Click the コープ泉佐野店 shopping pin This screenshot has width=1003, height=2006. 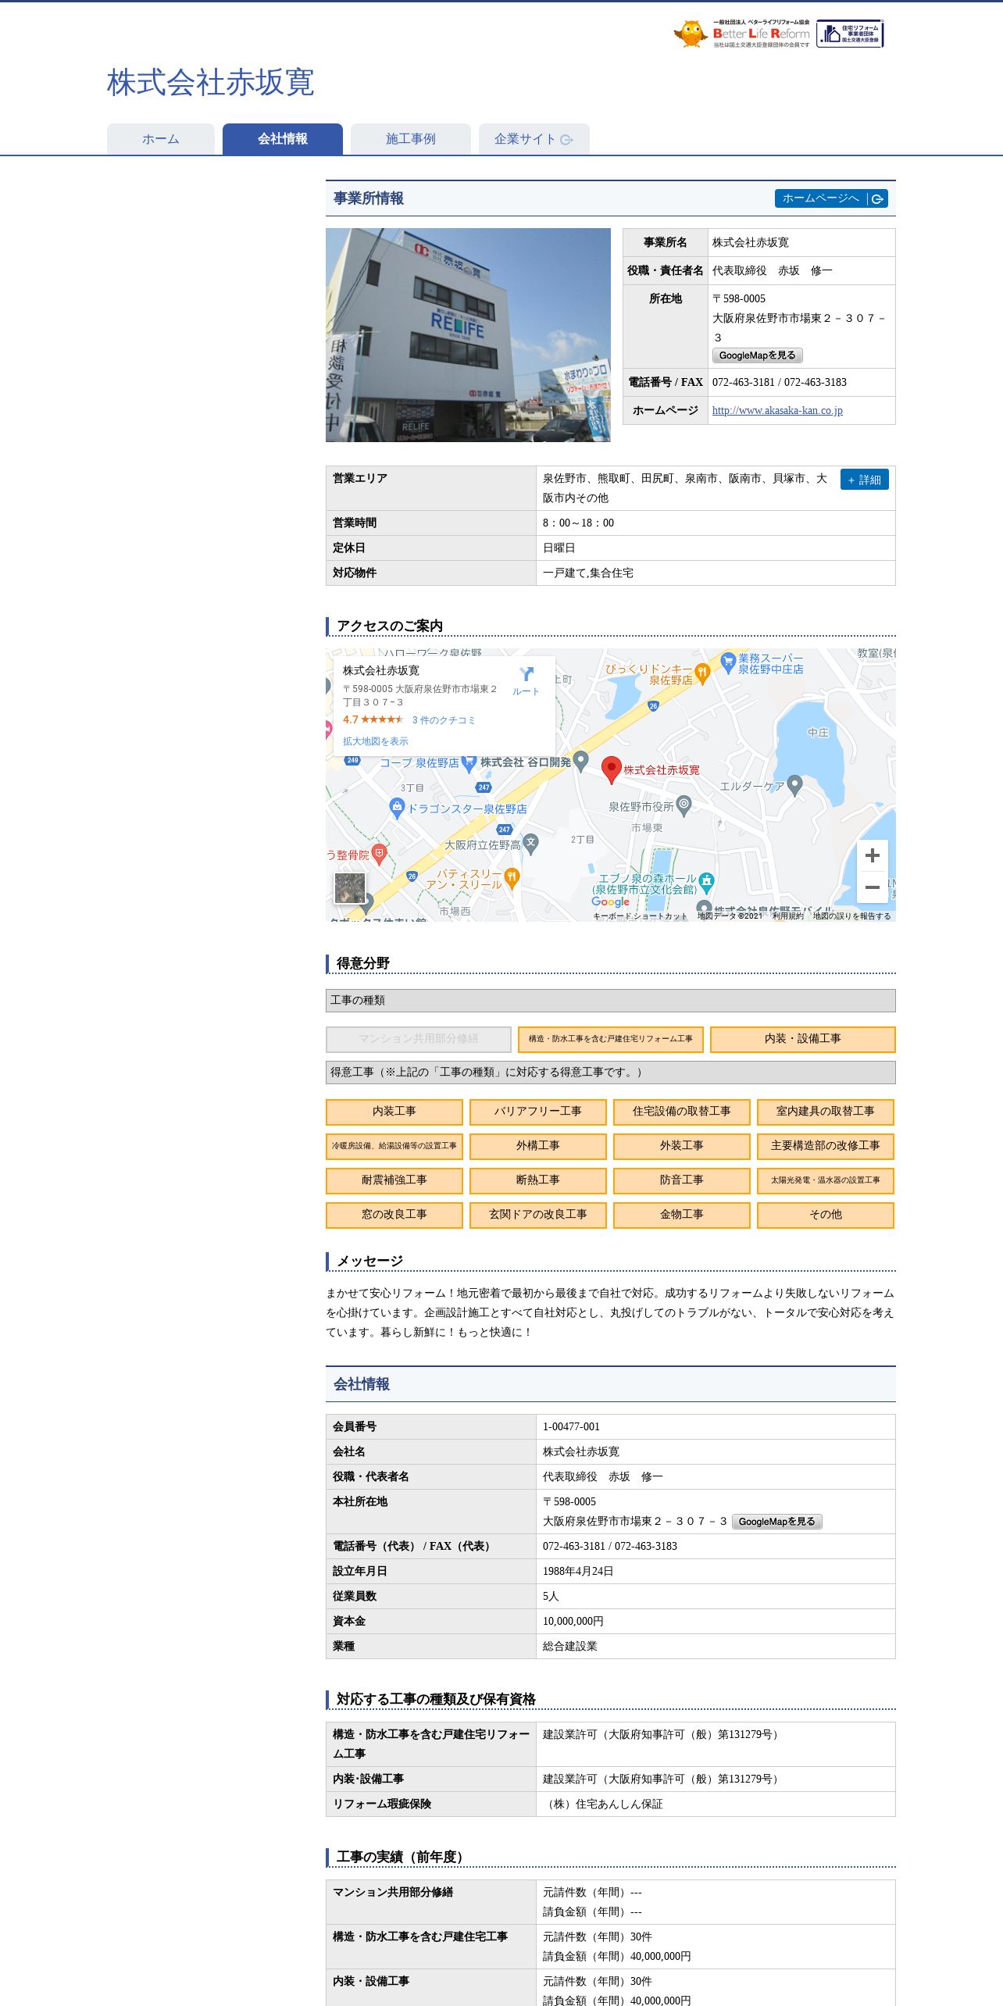tap(469, 763)
